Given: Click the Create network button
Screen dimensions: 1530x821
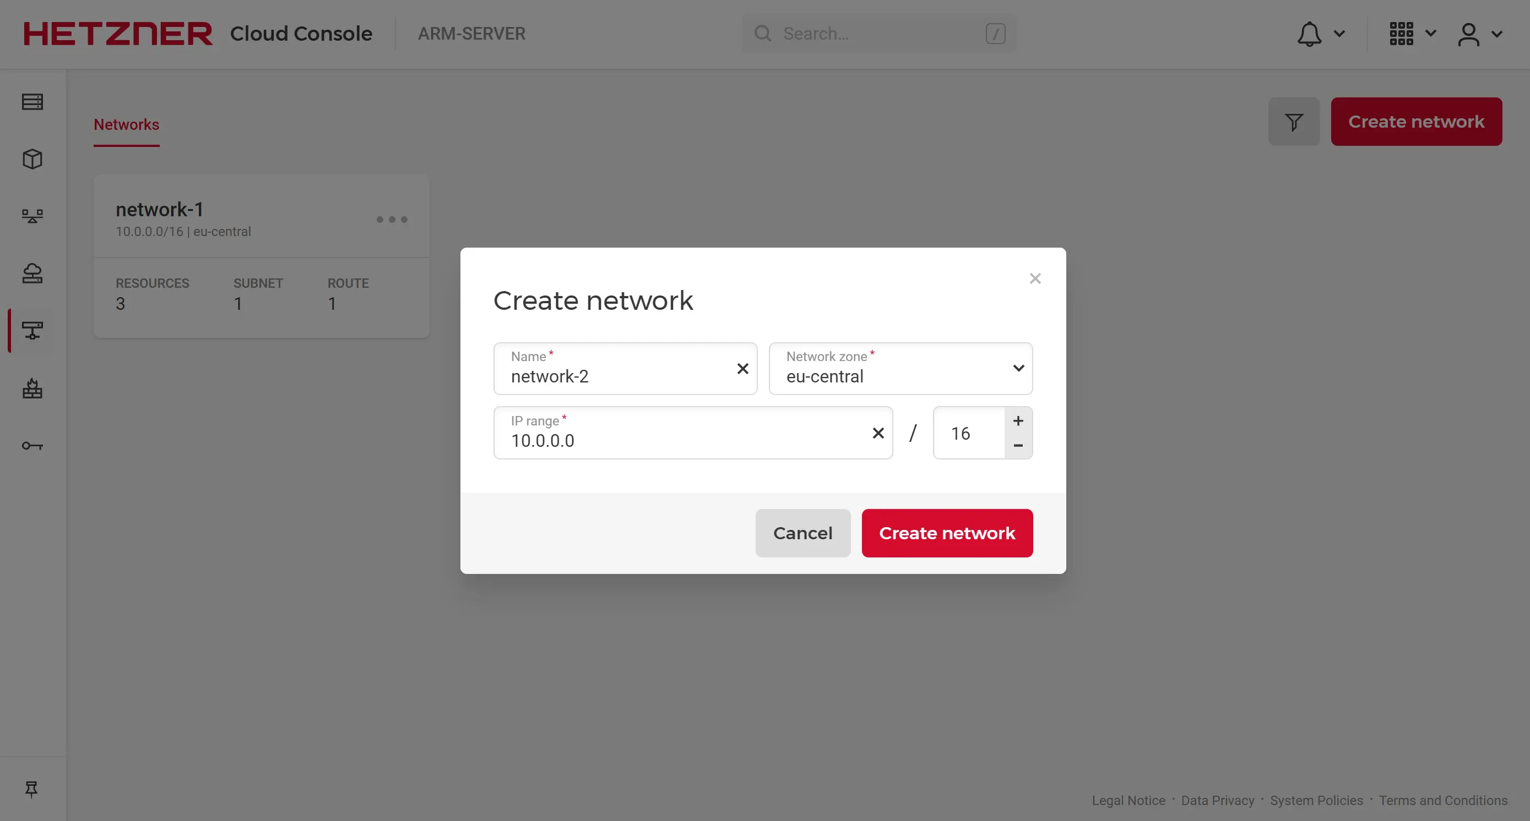Looking at the screenshot, I should coord(947,533).
